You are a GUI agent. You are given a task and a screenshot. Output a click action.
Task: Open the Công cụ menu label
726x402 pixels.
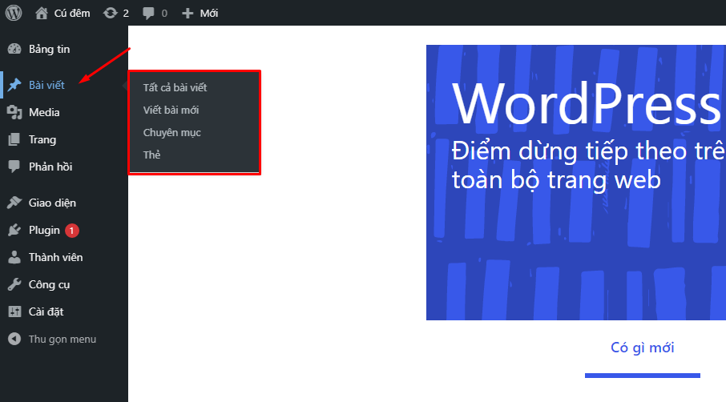[x=49, y=285]
